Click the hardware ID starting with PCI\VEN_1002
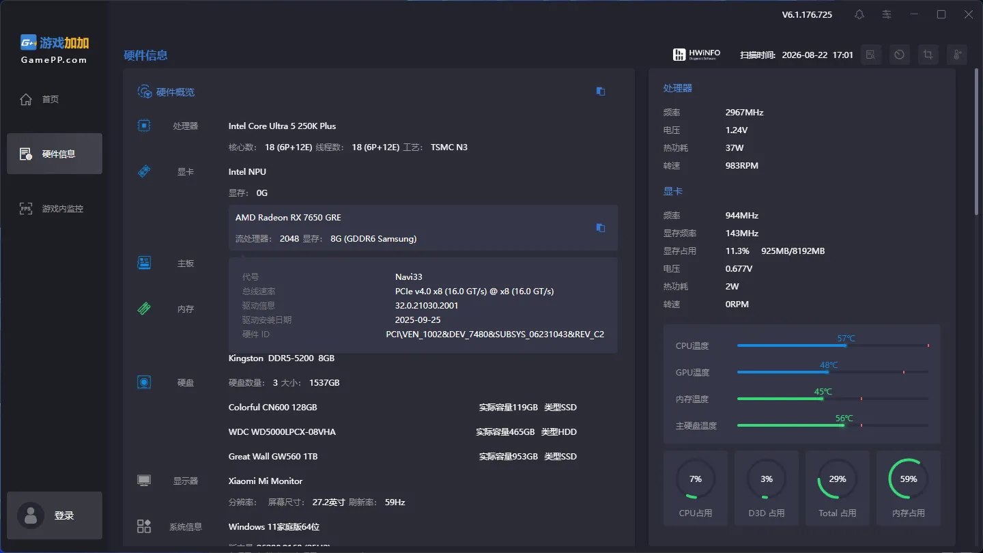The height and width of the screenshot is (553, 983). pos(495,335)
